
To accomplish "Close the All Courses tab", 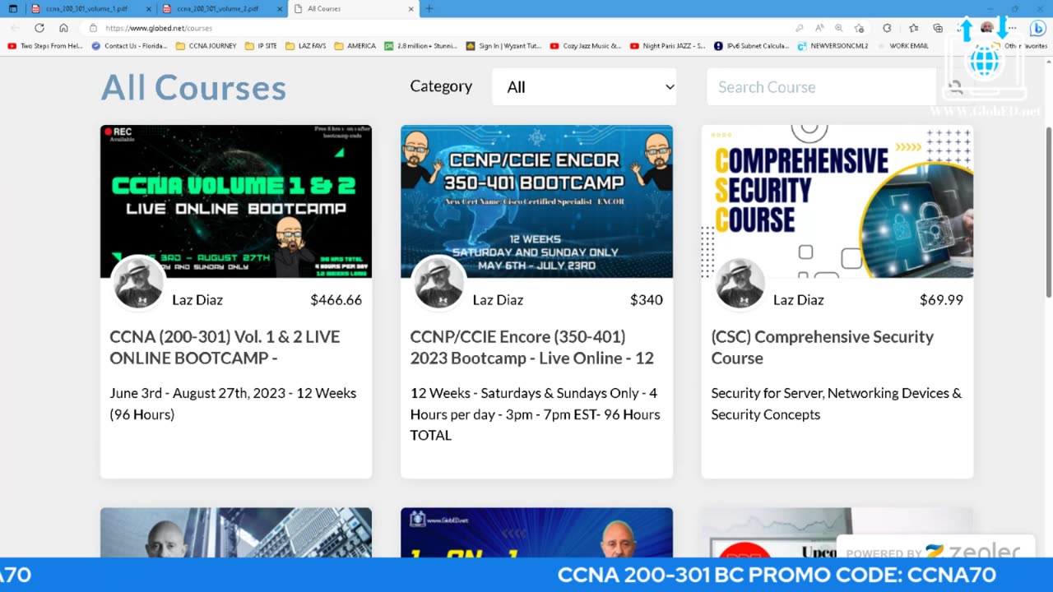I will (411, 8).
